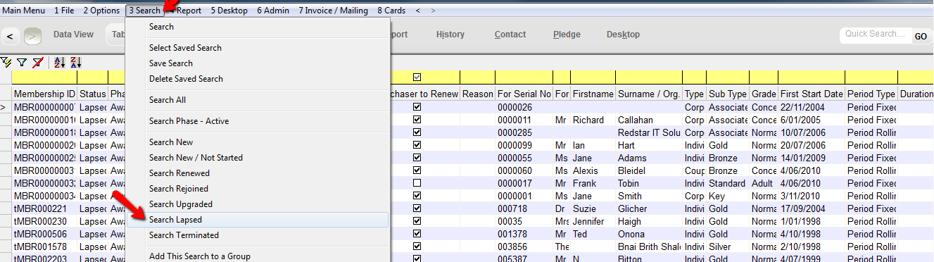Toggle Ted Onona's renew checkbox
The height and width of the screenshot is (262, 934).
417,234
